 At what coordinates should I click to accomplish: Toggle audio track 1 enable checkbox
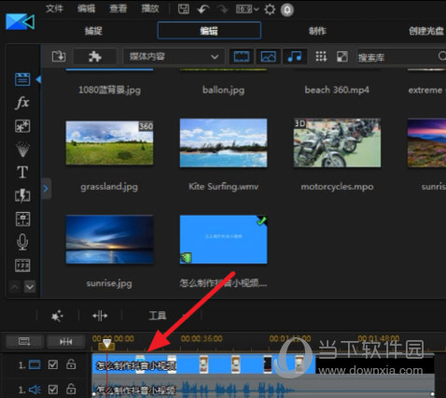coord(53,390)
